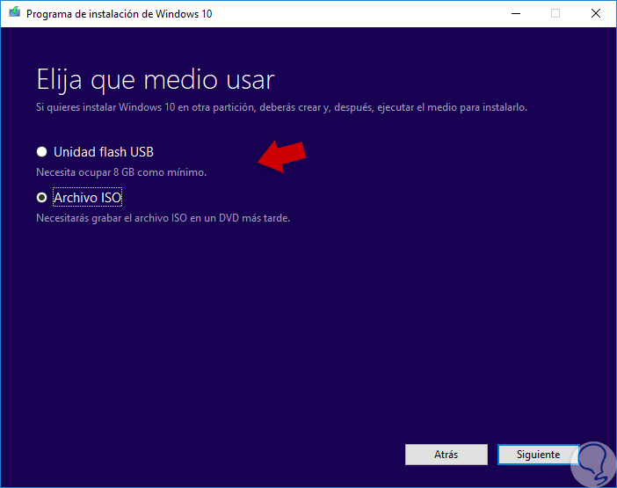Click the 'Archivo ISO' label text
This screenshot has height=488, width=617.
pyautogui.click(x=87, y=198)
